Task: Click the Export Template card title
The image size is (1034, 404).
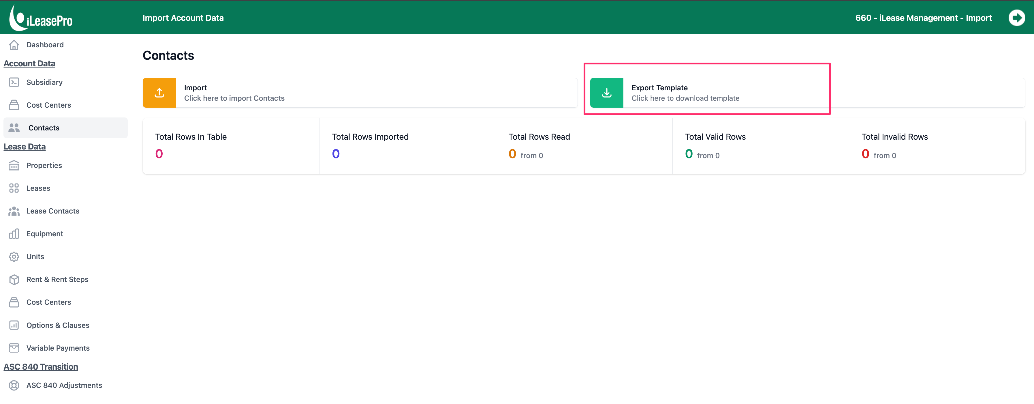Action: [x=659, y=88]
